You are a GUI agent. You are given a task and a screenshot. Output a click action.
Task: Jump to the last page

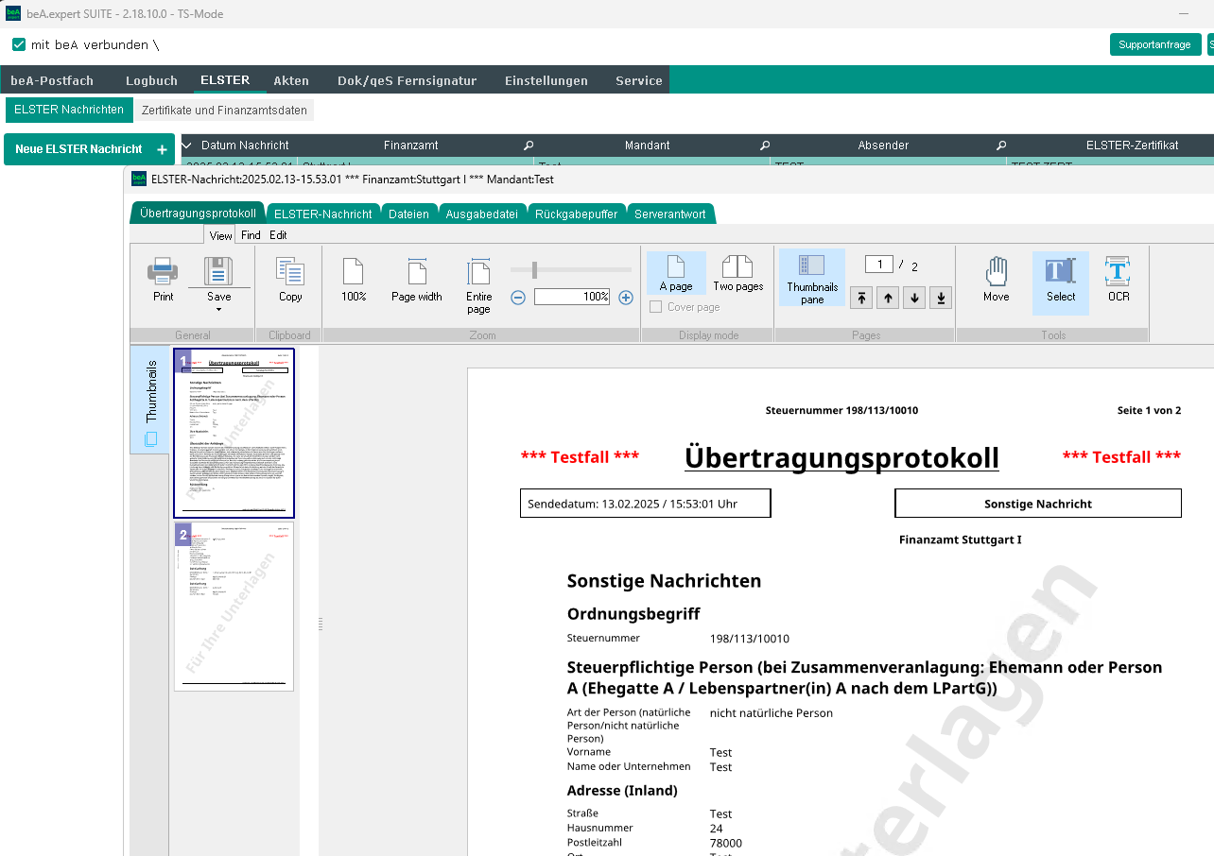[x=941, y=298]
